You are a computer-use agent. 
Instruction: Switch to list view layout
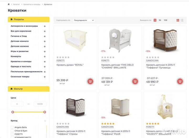click(182, 20)
